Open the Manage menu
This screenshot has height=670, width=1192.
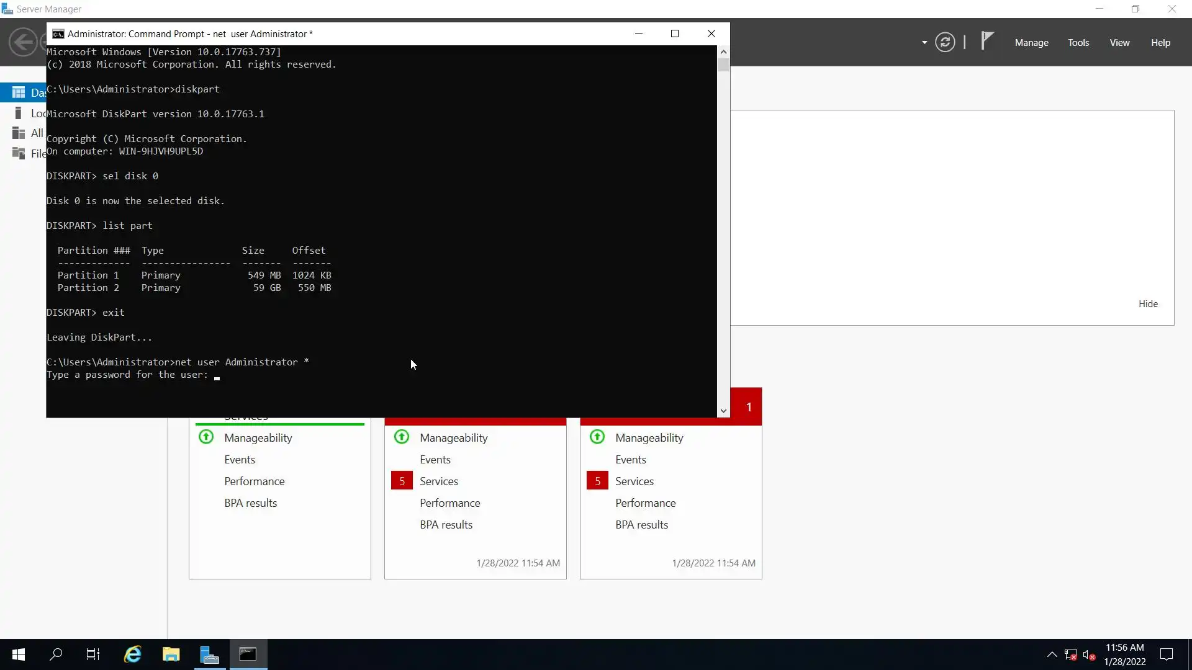pos(1031,42)
